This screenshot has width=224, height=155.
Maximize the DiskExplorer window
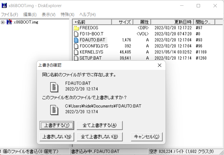[198, 6]
